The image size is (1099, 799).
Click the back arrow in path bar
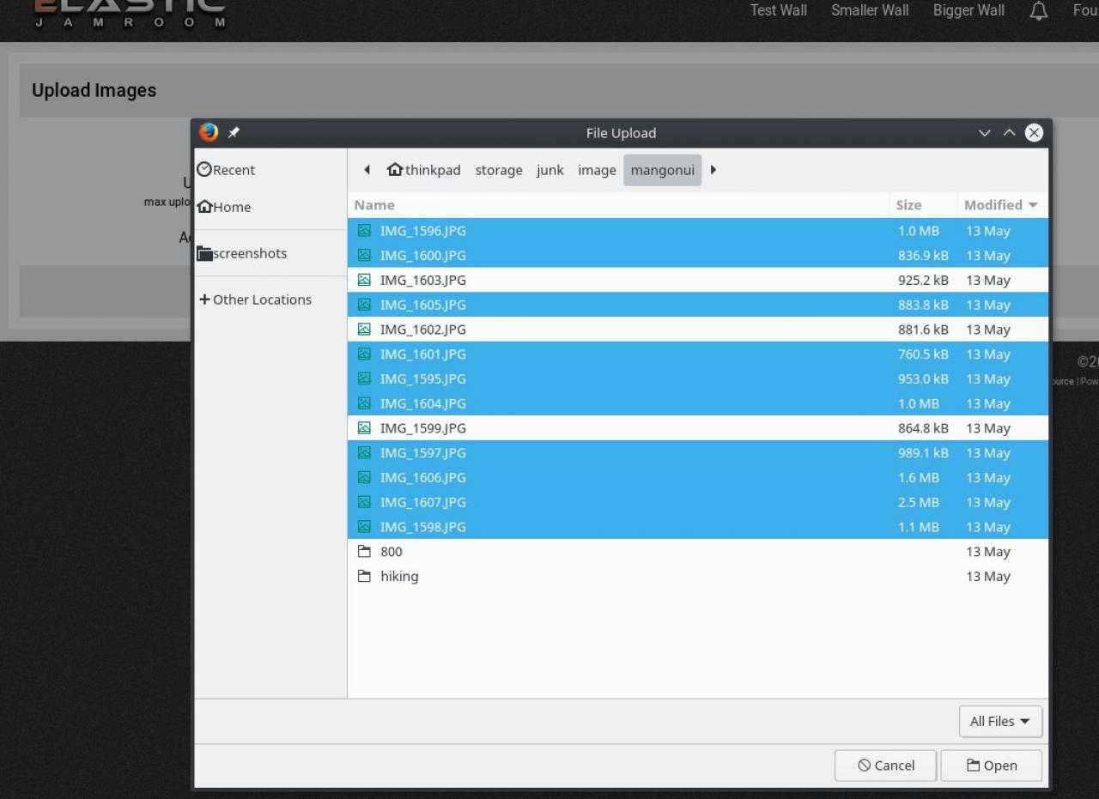pos(367,170)
